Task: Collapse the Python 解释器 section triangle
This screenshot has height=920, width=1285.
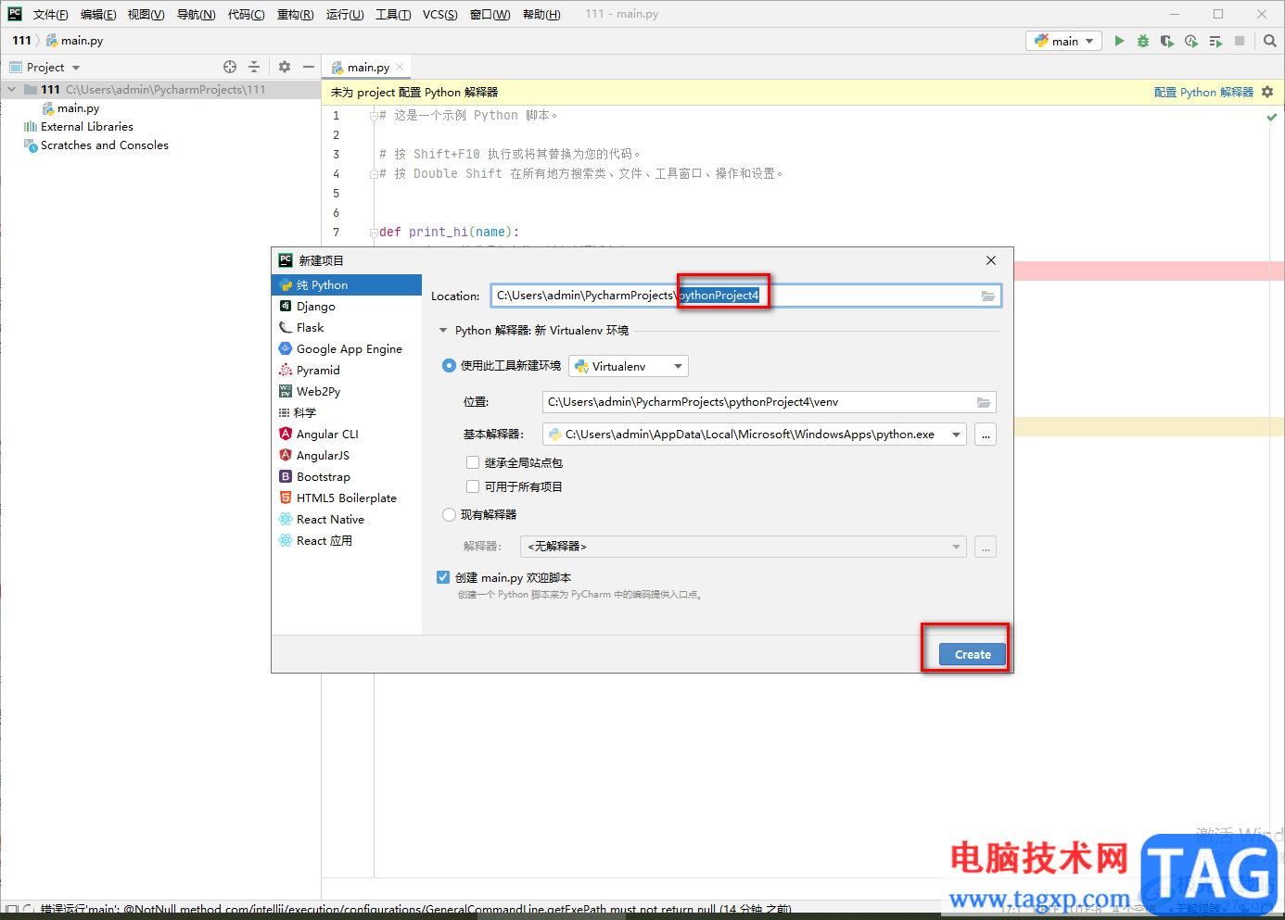Action: (x=443, y=331)
